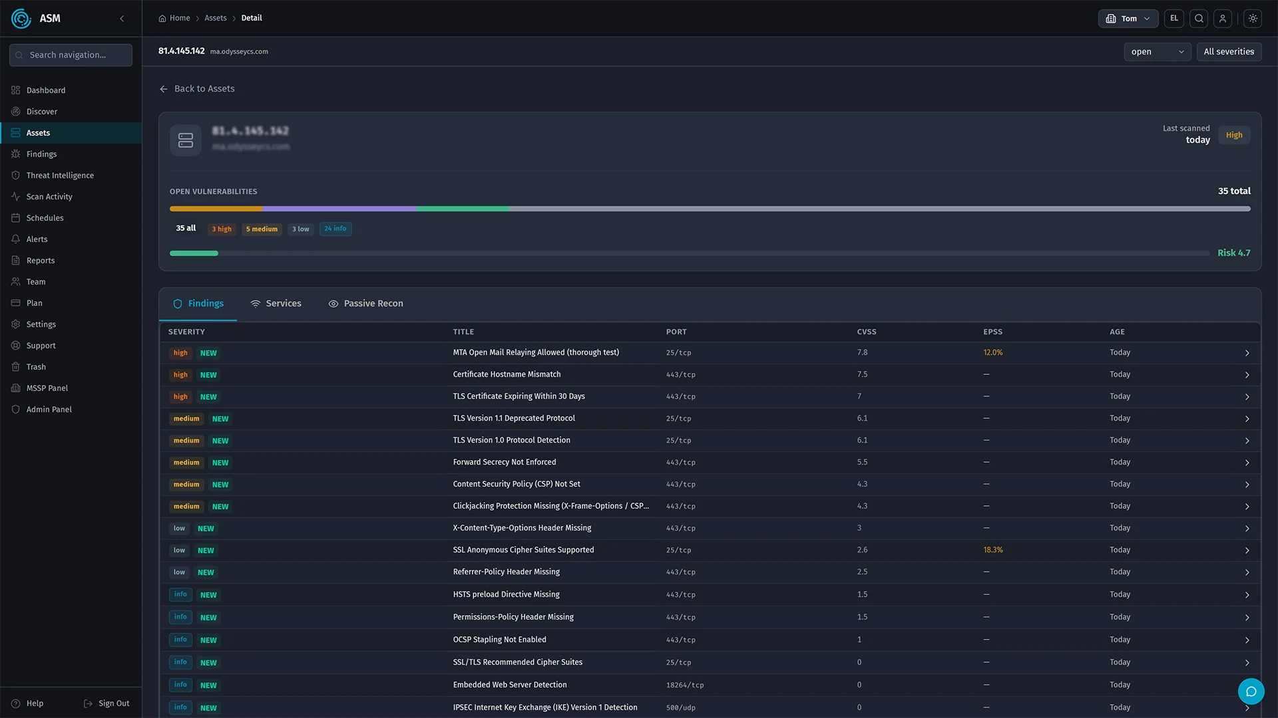This screenshot has height=718, width=1278.
Task: Click the Assets breadcrumb link
Action: (x=215, y=19)
